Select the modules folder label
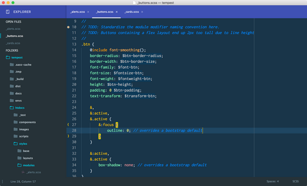The width and height of the screenshot is (307, 186). 29,165
